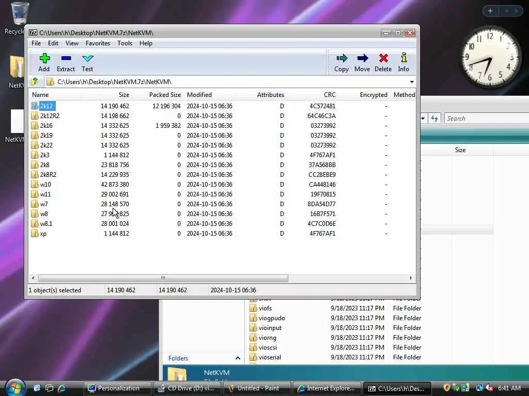Image resolution: width=529 pixels, height=396 pixels.
Task: Launch Internet Explorer from Quick Launch
Action: pyautogui.click(x=62, y=388)
